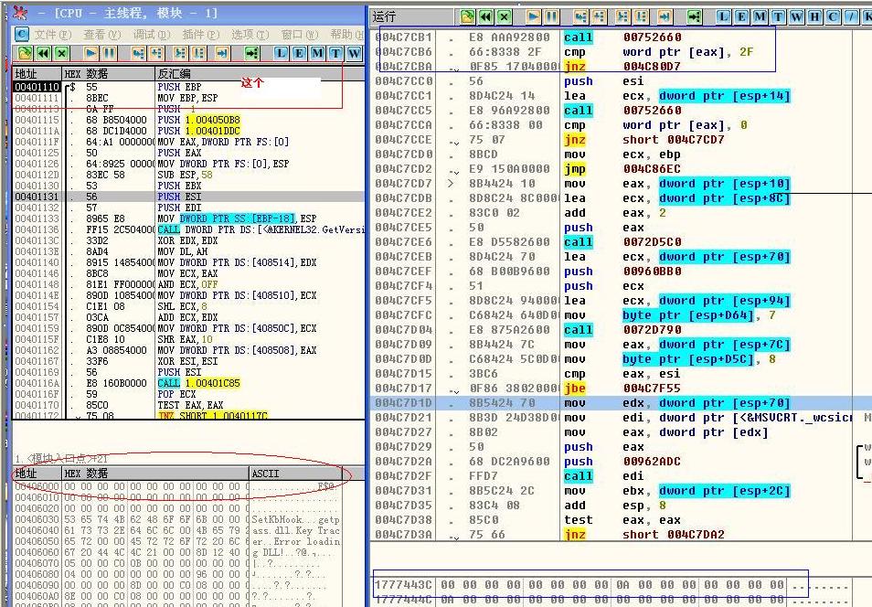
Task: Select dump row 00406030 SetKbHook
Action: [177, 519]
